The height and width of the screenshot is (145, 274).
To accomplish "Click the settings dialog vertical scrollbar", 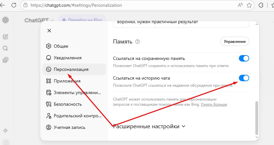I will tap(257, 118).
